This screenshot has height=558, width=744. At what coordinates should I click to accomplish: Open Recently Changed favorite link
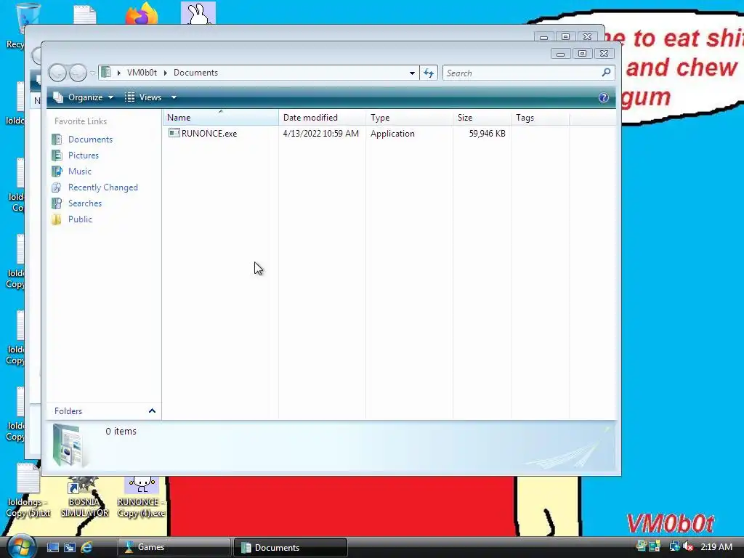(103, 187)
